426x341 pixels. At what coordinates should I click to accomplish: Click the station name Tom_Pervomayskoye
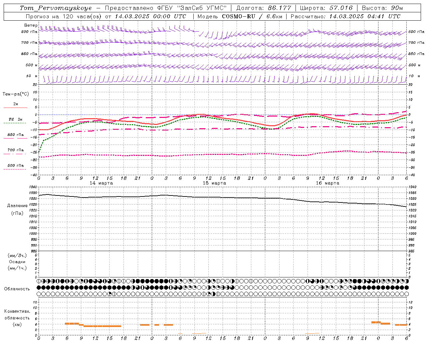[56, 8]
